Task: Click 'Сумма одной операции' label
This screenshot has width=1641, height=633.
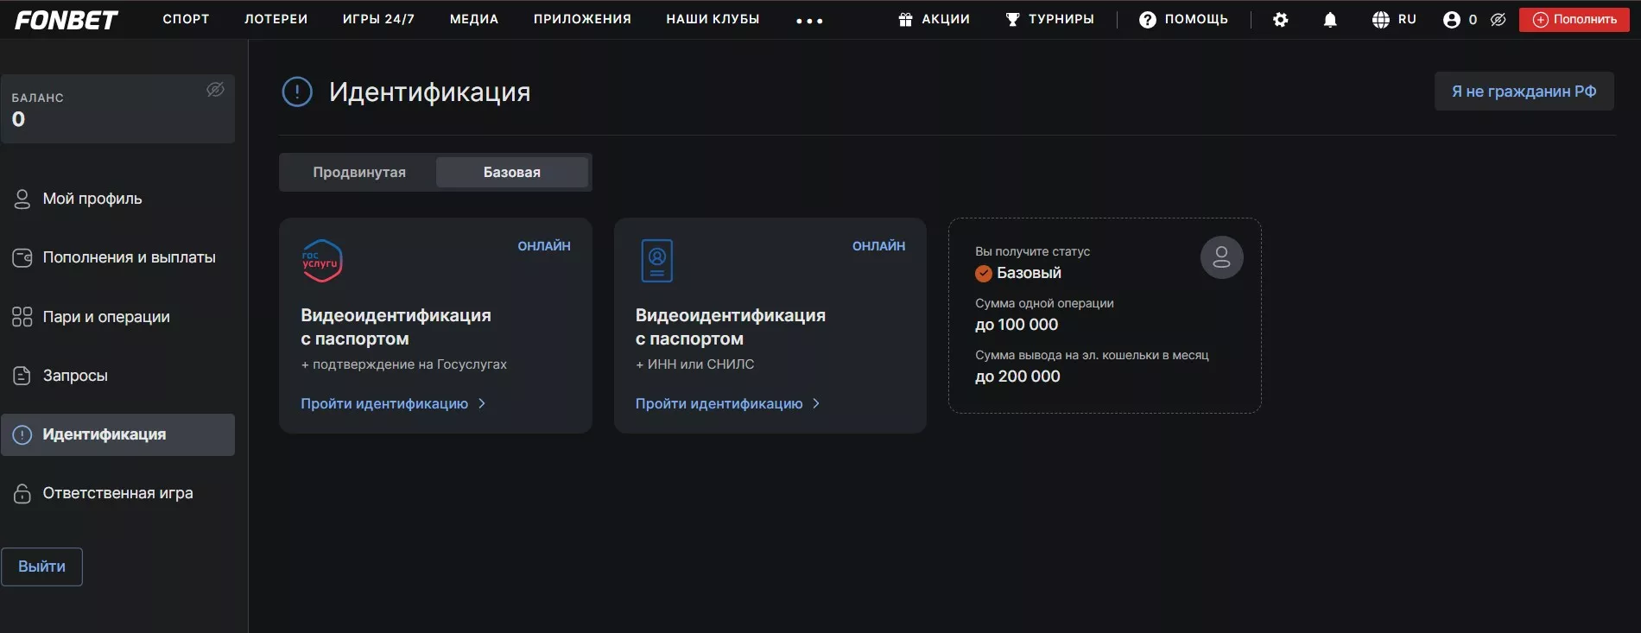Action: (1044, 303)
